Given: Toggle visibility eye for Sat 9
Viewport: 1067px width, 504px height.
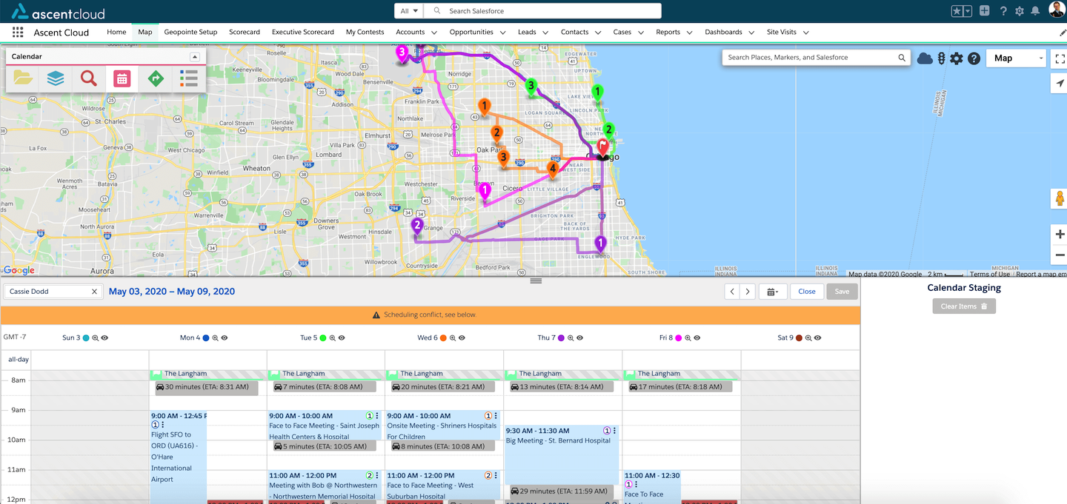Looking at the screenshot, I should (x=817, y=337).
